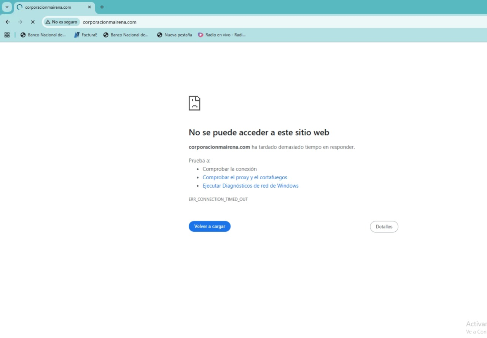This screenshot has height=338, width=487.
Task: Open the FacturaE bookmark
Action: [x=86, y=35]
